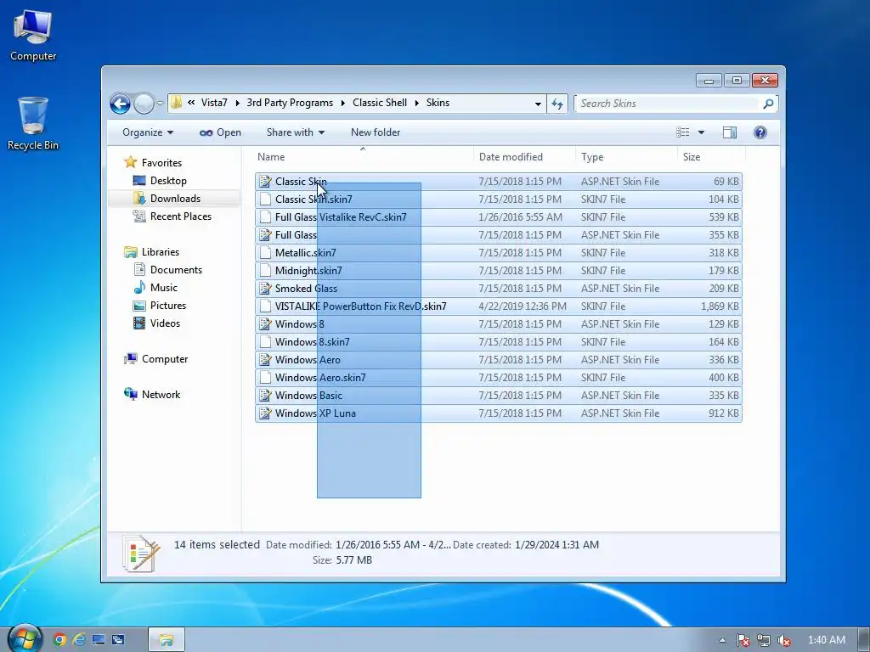
Task: Open the Documents library
Action: tap(175, 269)
